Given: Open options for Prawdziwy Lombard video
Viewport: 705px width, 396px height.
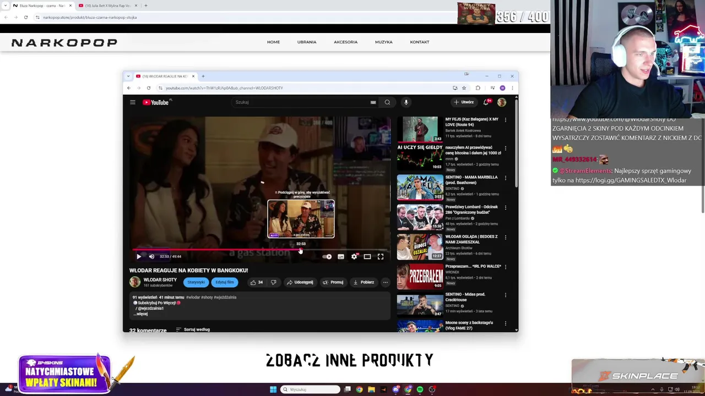Looking at the screenshot, I should click(506, 207).
